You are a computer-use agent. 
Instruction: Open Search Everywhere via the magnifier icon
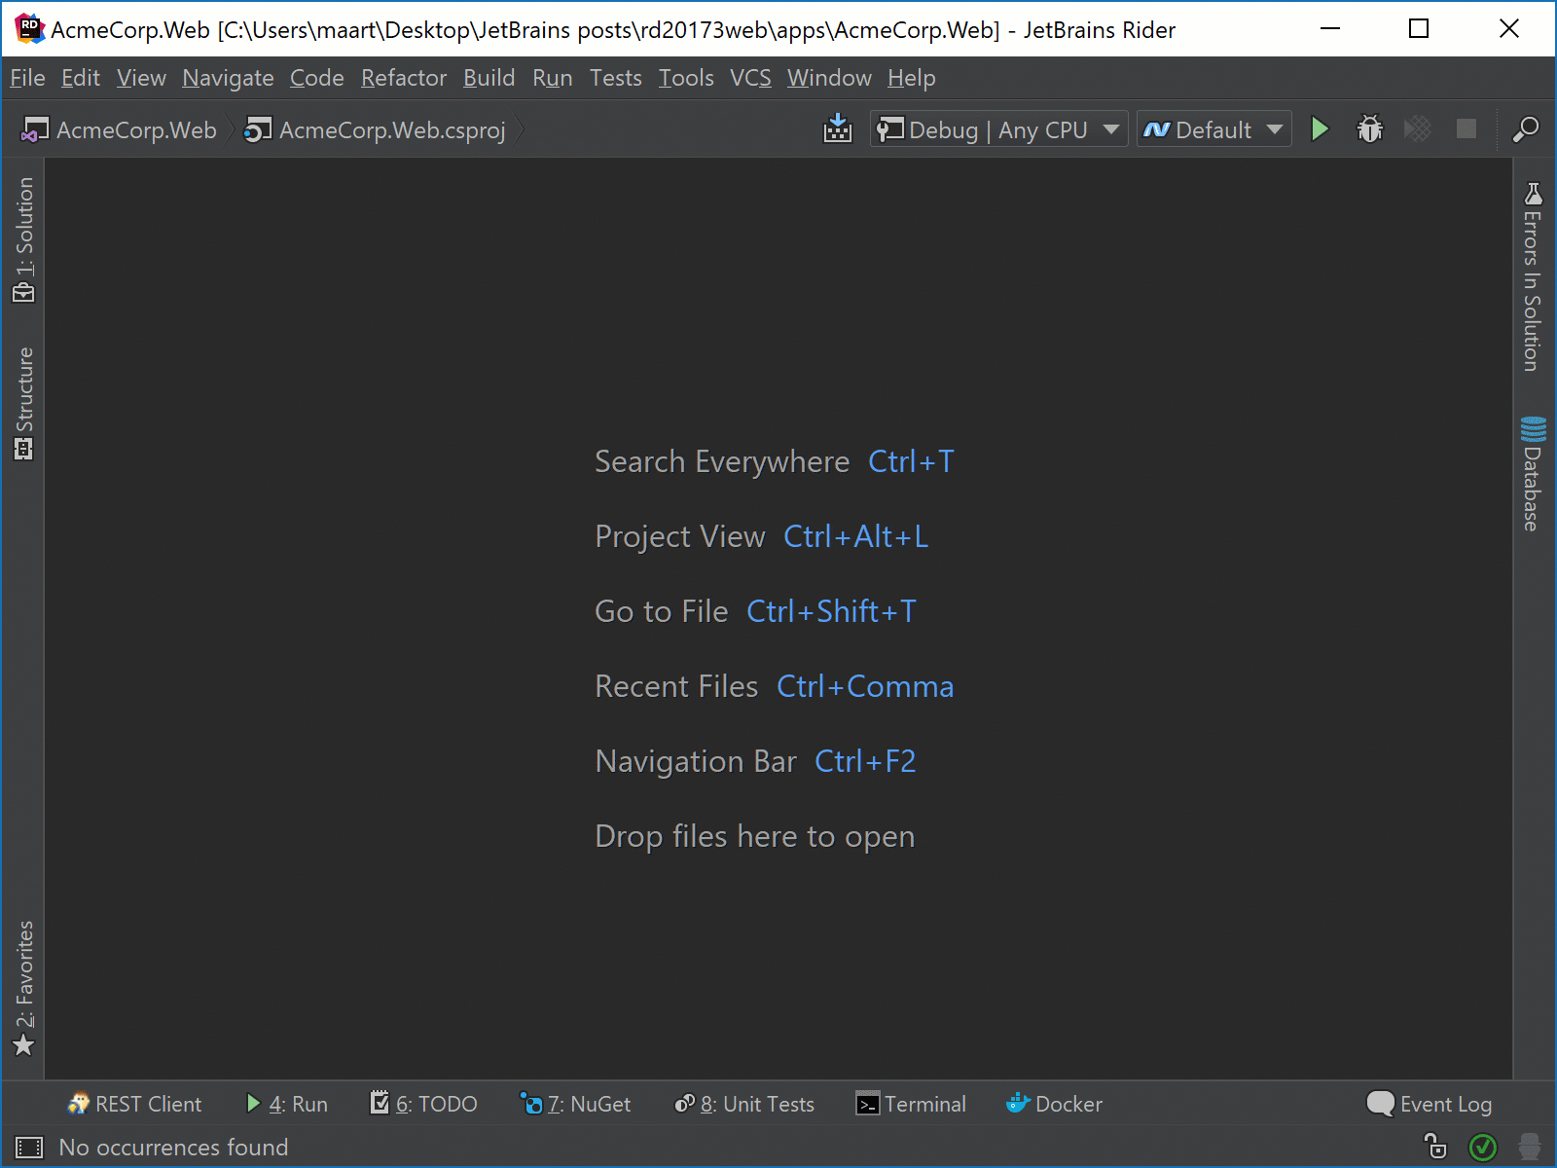click(1526, 128)
